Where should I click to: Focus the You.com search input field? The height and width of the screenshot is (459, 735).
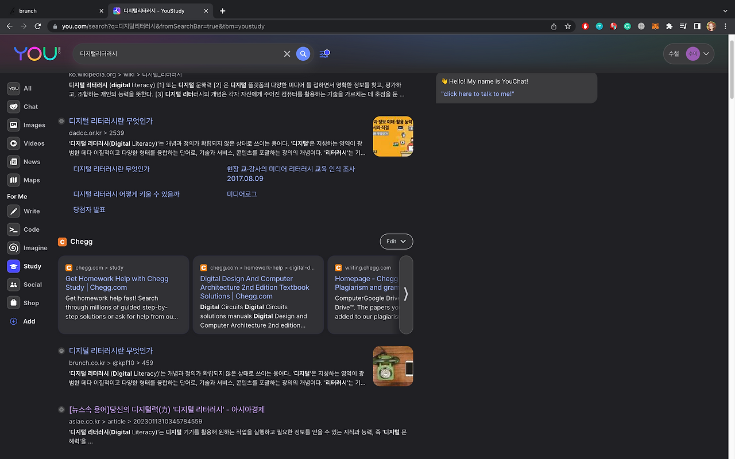[180, 54]
